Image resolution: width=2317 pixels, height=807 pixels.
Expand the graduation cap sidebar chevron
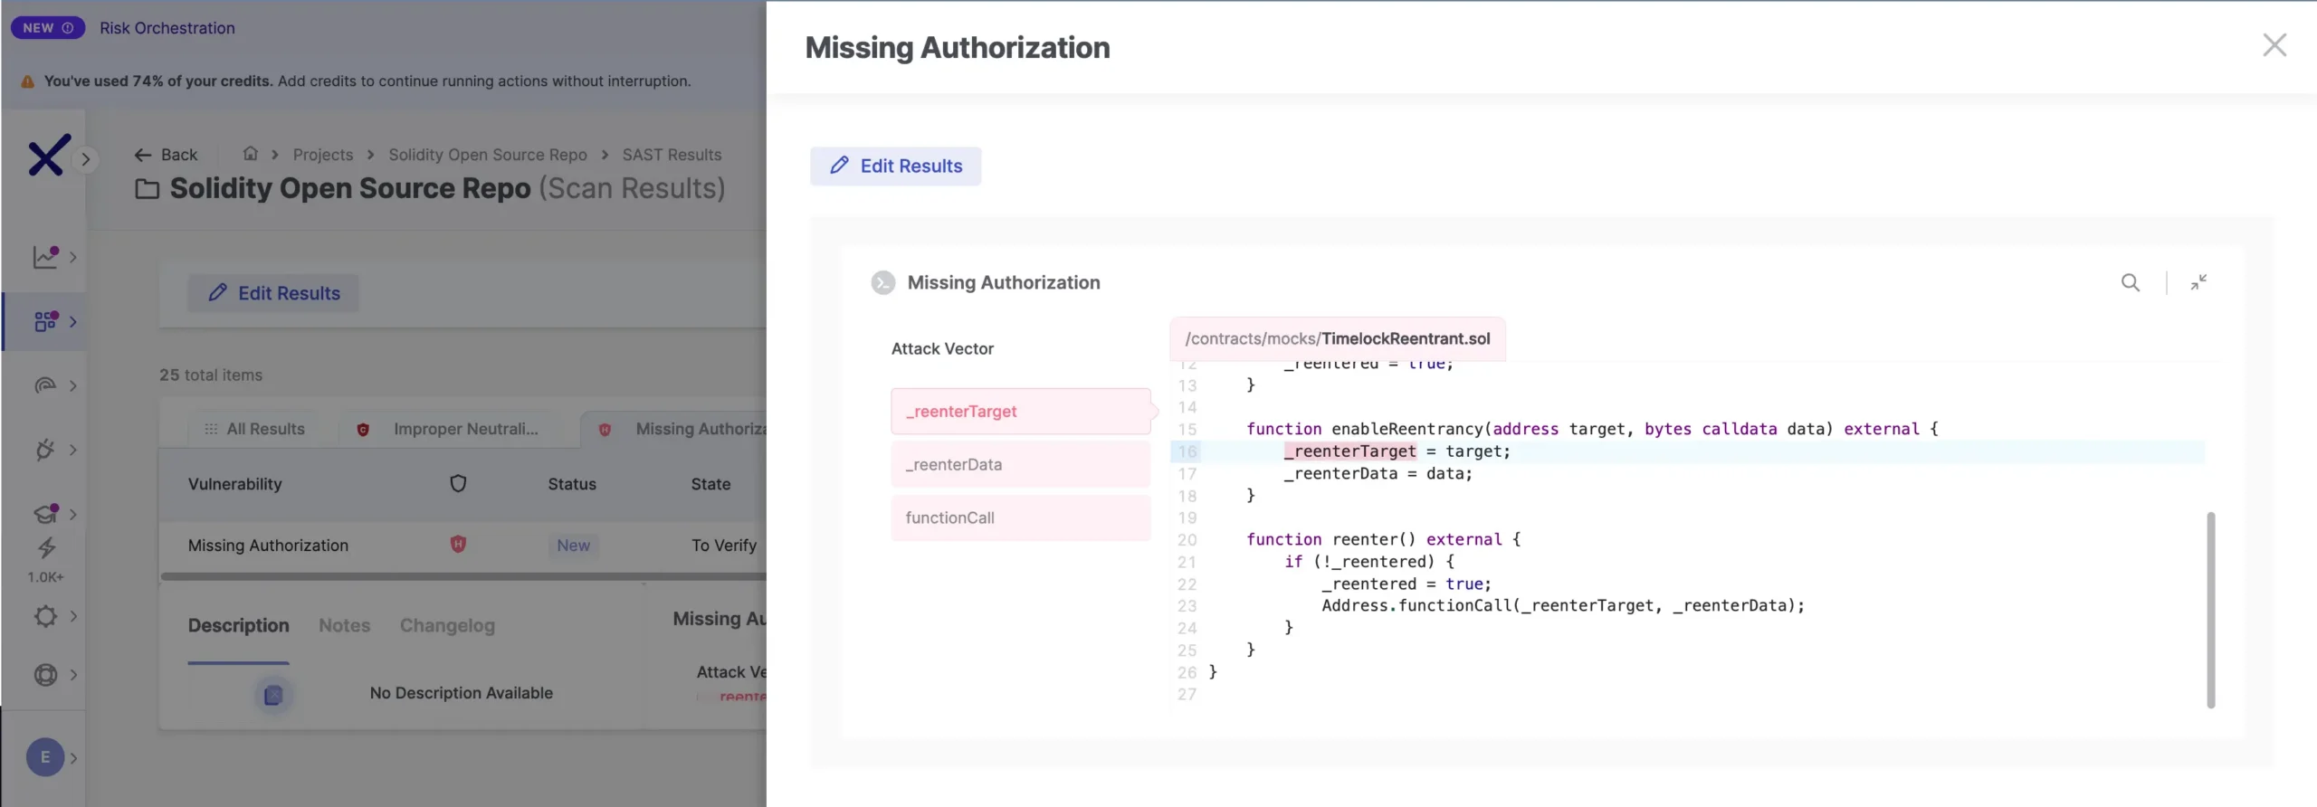(73, 515)
